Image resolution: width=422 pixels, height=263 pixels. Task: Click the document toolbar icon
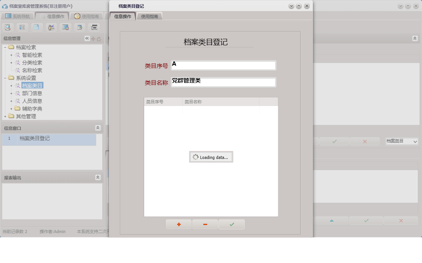tap(37, 27)
